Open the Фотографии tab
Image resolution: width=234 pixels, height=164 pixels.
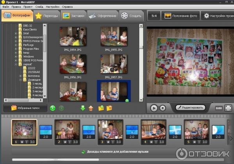point(17,16)
